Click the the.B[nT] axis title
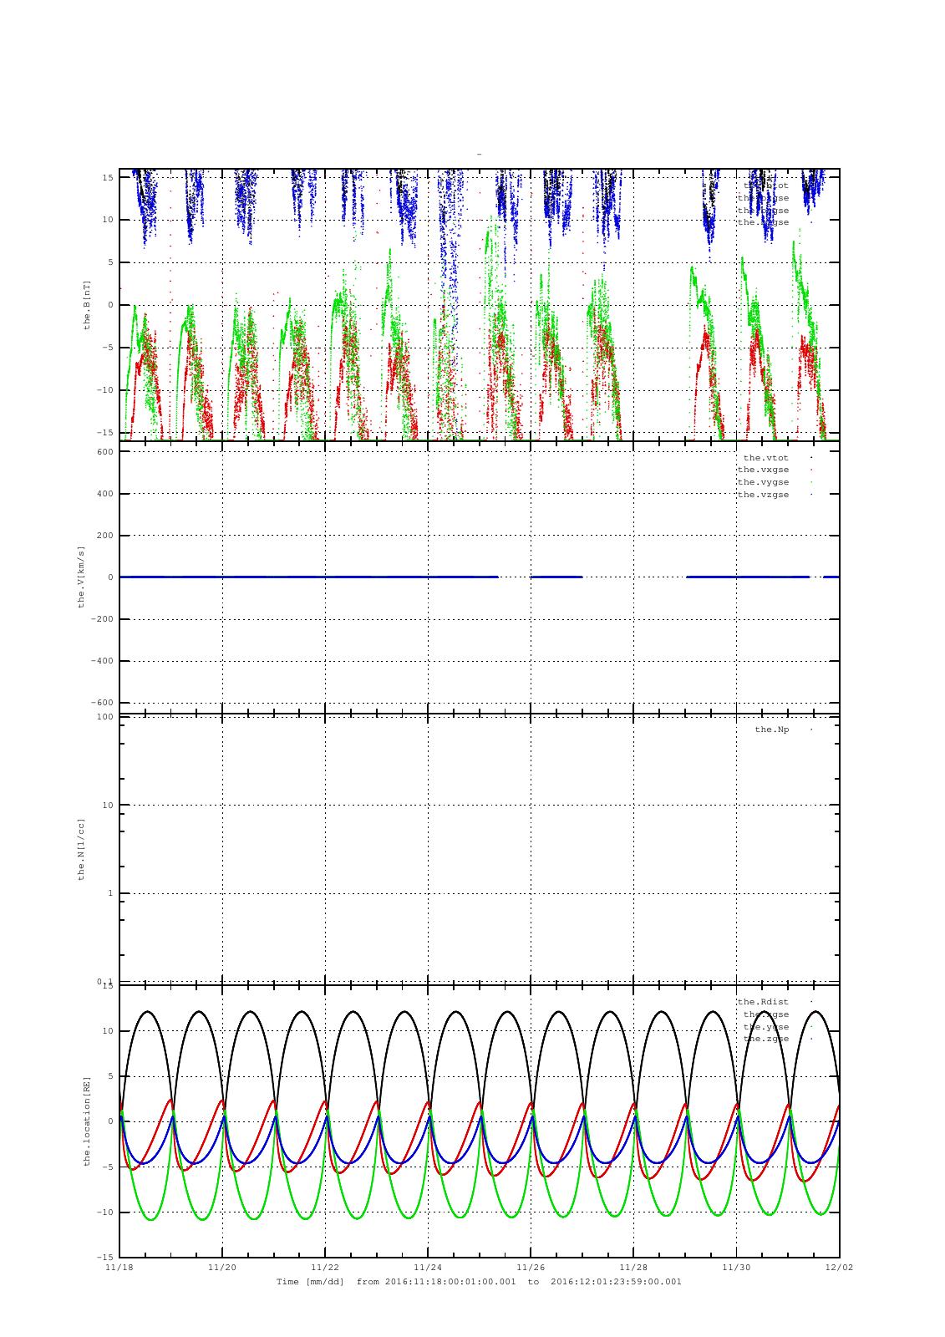The width and height of the screenshot is (945, 1337). (x=86, y=305)
